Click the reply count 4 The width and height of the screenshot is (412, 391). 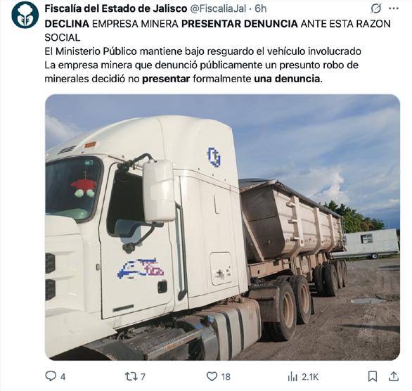(63, 377)
